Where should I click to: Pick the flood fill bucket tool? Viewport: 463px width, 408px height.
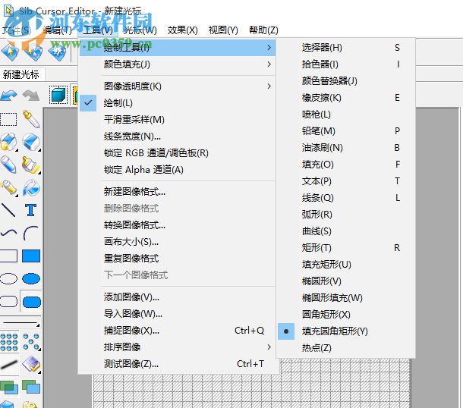click(31, 187)
